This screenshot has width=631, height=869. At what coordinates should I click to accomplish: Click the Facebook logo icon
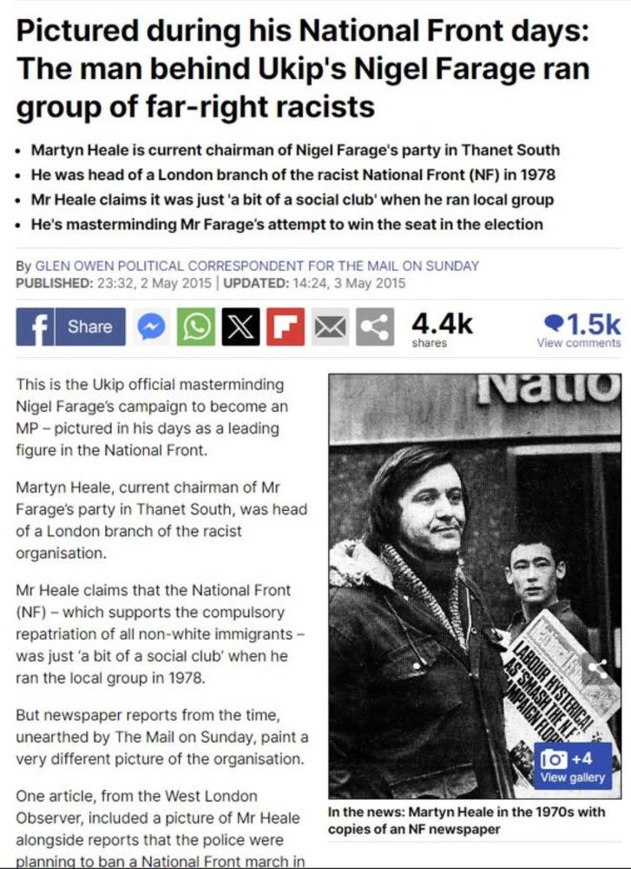(35, 327)
